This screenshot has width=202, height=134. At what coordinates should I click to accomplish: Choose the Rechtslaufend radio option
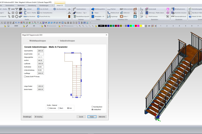pyautogui.click(x=92, y=107)
